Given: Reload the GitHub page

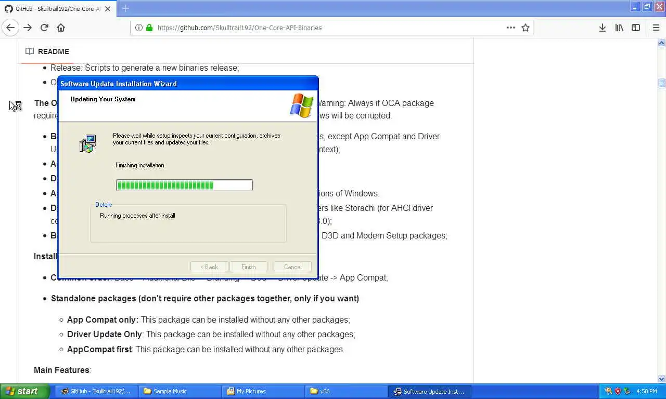Looking at the screenshot, I should click(x=44, y=28).
